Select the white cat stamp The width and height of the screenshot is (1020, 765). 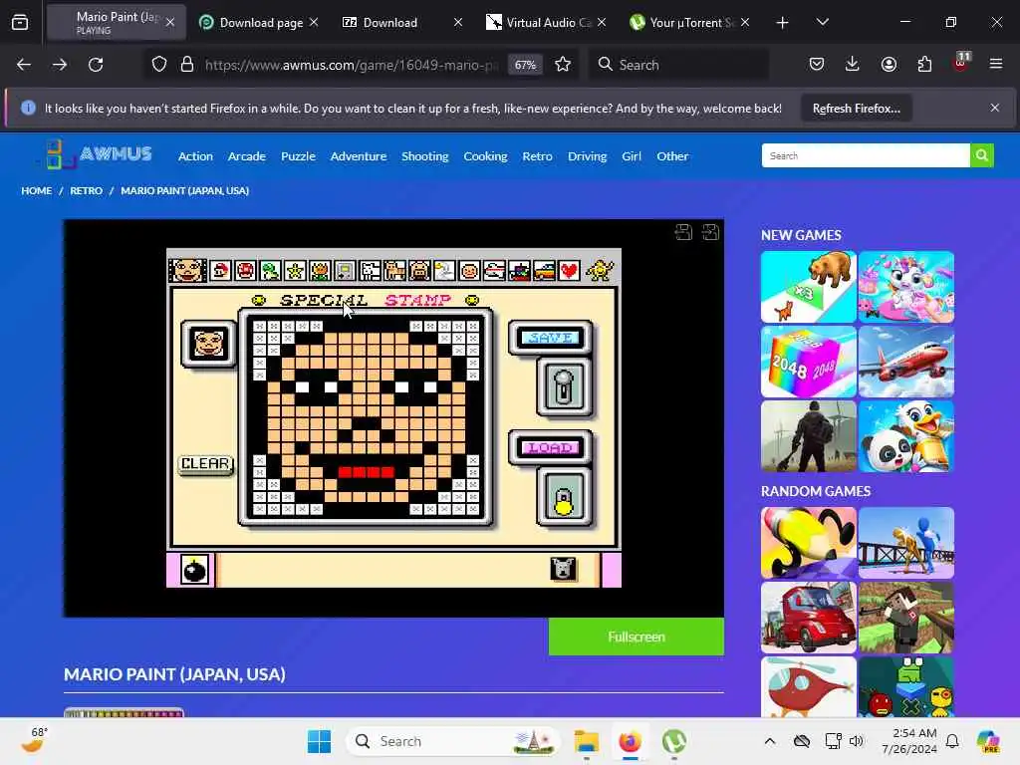(370, 270)
